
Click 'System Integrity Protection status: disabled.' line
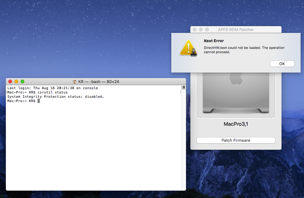[x=56, y=97]
